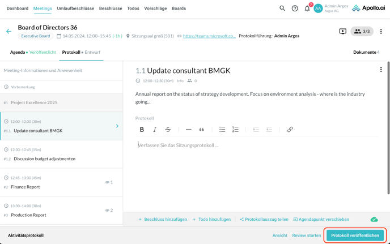
Task: Apply bold formatting in protocol editor
Action: [142, 130]
